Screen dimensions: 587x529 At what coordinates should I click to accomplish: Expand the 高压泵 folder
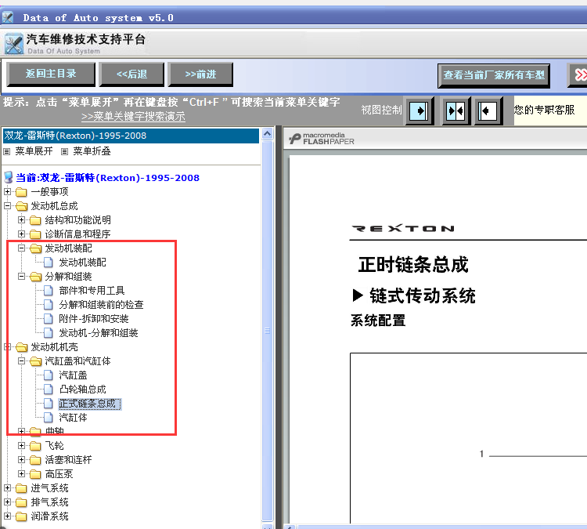(x=21, y=473)
